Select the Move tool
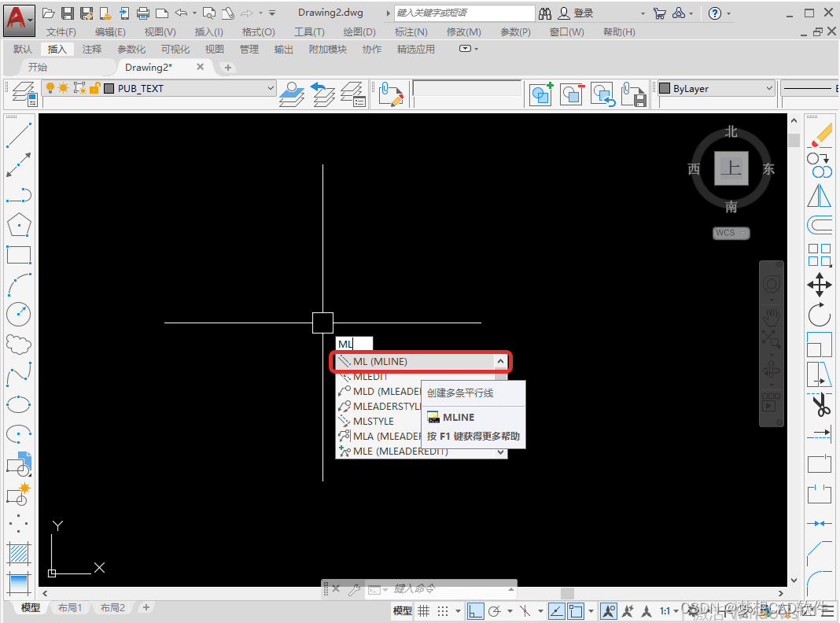The height and width of the screenshot is (623, 840). [x=819, y=285]
